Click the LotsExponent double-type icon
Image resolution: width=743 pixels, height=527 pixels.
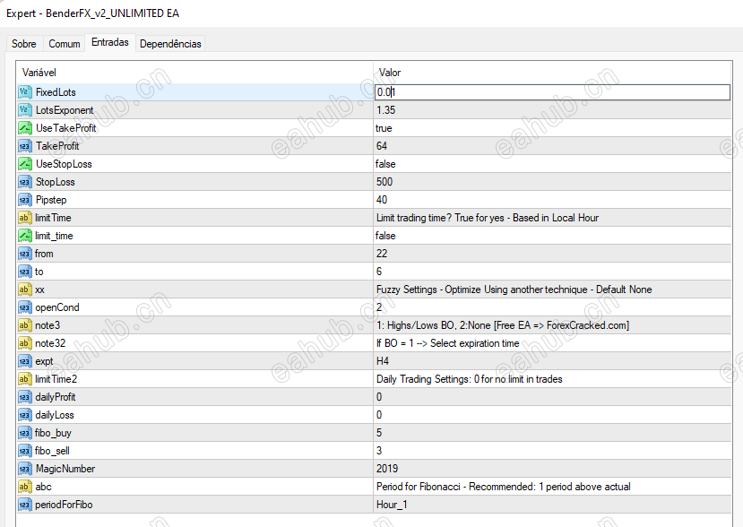point(24,110)
